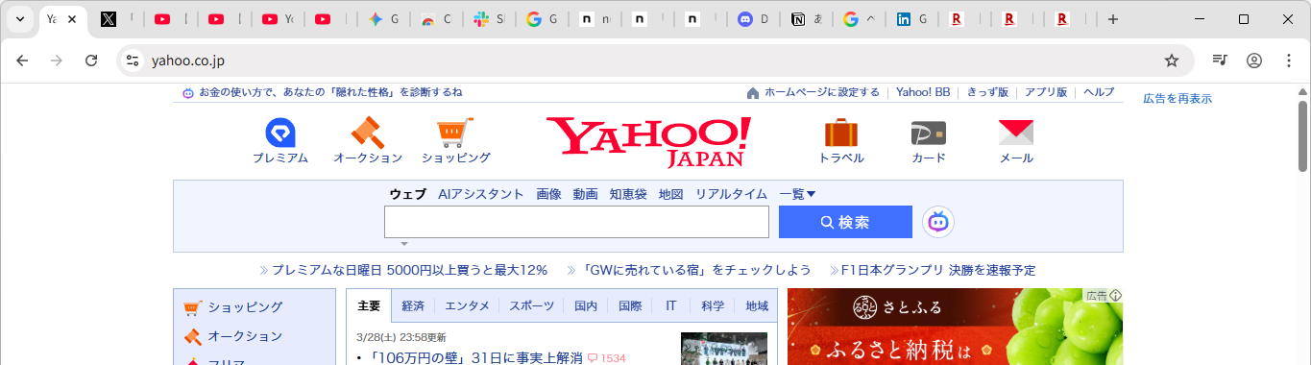
Task: Select the 経済 news tab
Action: point(413,306)
